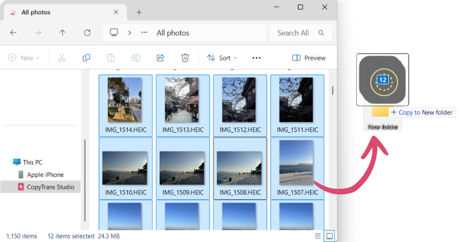Copy the selected photos
Image resolution: width=458 pixels, height=242 pixels.
(86, 58)
